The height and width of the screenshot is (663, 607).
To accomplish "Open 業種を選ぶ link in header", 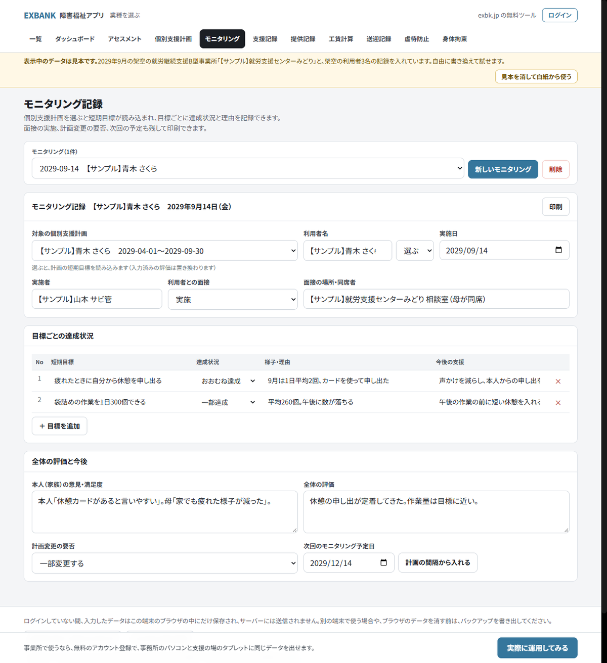I will click(124, 16).
